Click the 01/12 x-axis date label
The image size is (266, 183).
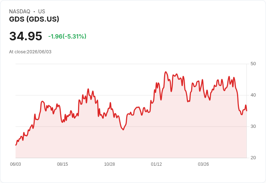pyautogui.click(x=156, y=164)
